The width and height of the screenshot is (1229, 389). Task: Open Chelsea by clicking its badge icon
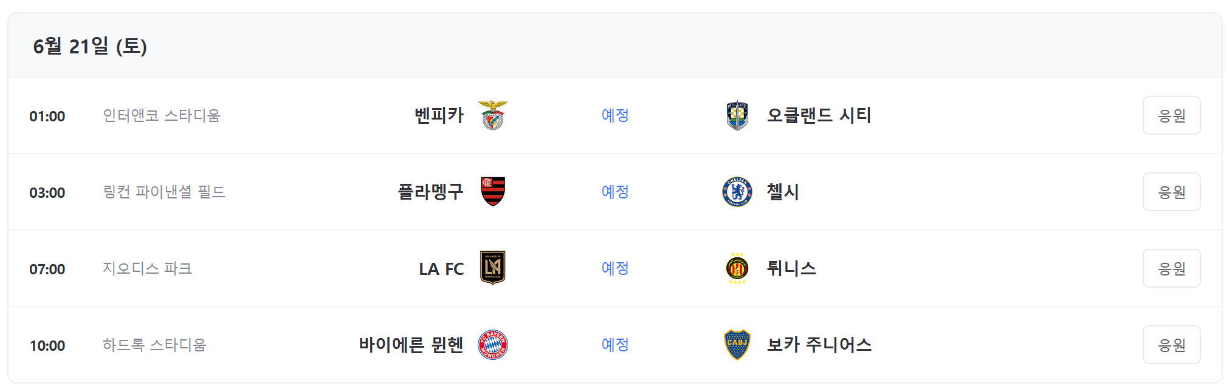pos(737,192)
